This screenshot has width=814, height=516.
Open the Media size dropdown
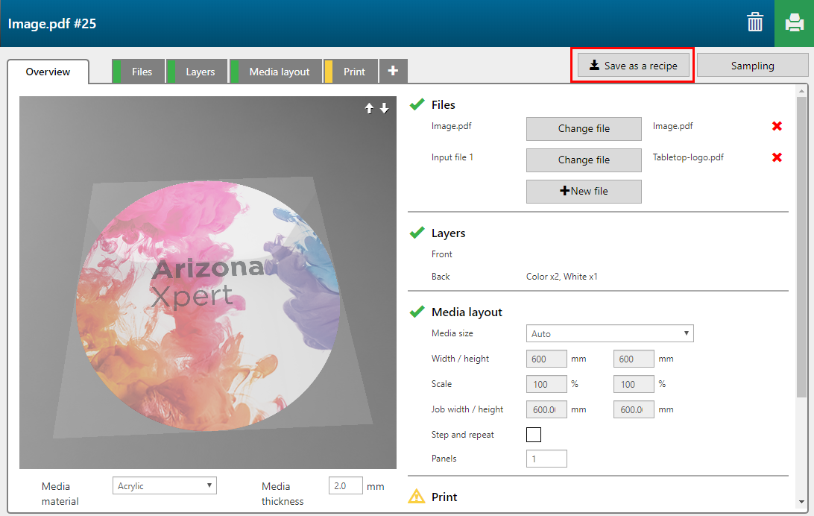[610, 333]
